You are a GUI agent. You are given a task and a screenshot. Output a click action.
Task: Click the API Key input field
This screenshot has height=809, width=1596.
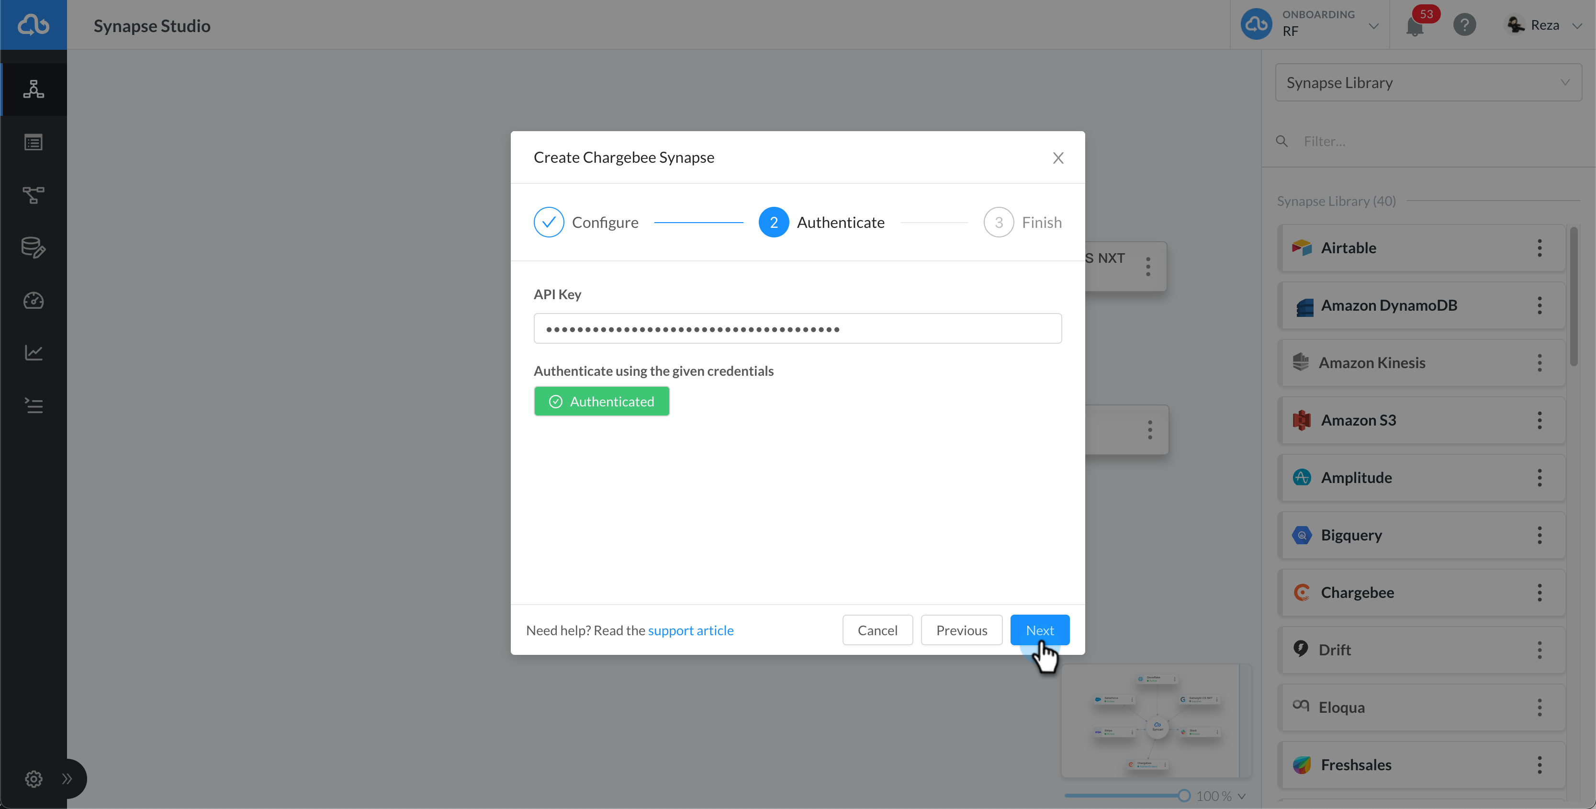point(798,328)
